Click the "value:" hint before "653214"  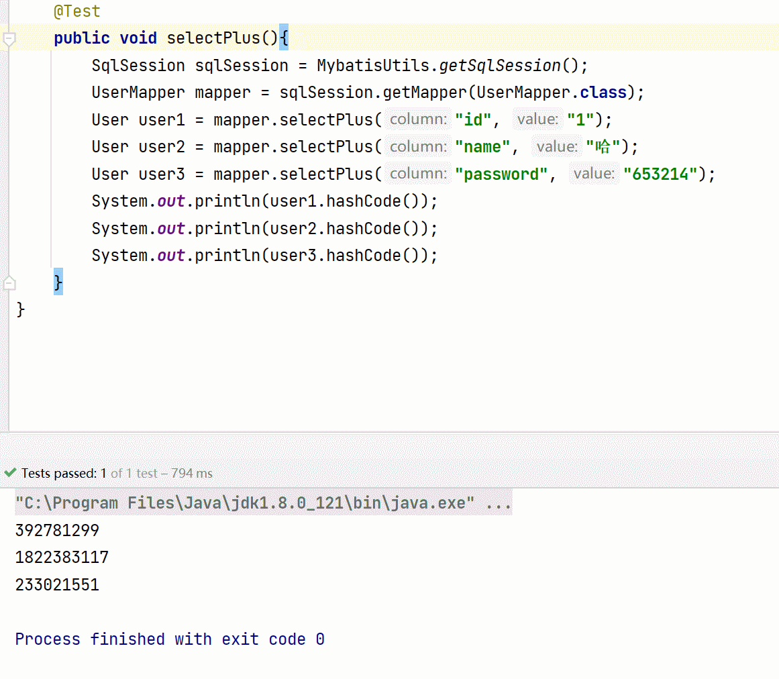coord(594,174)
